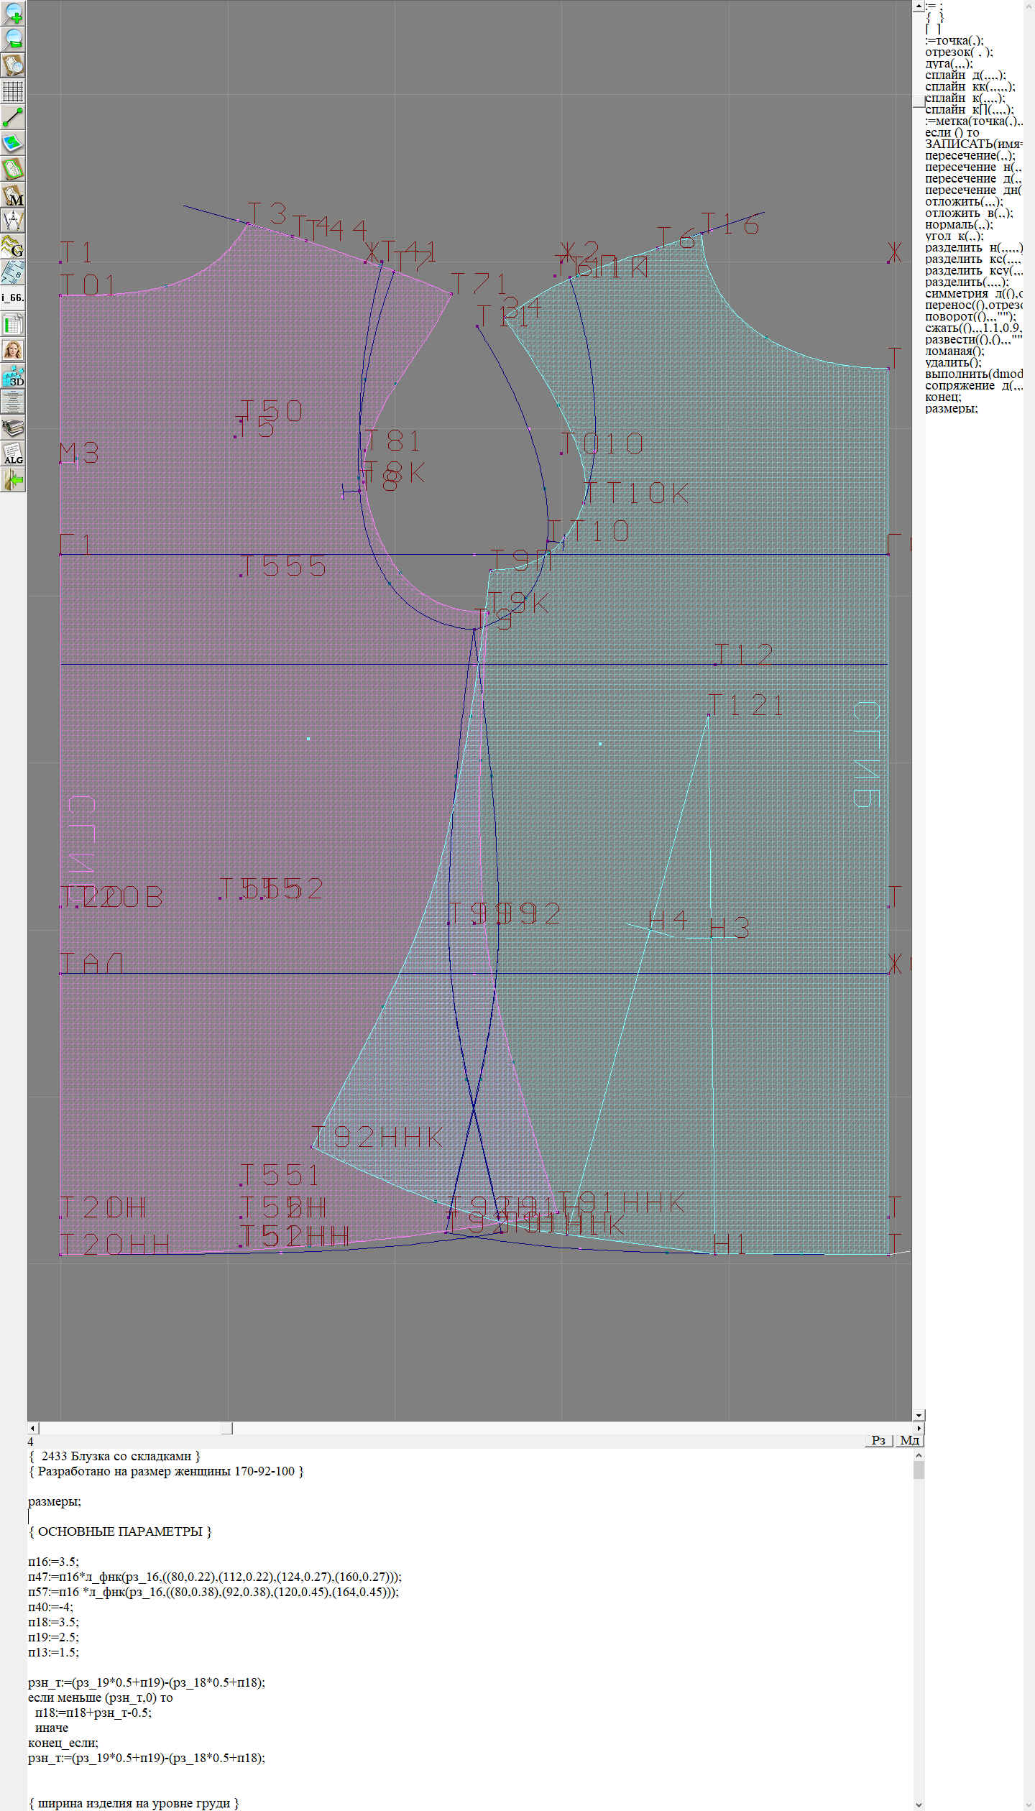Click in the code line 'п40:=-4;'
The height and width of the screenshot is (1811, 1035).
tap(50, 1607)
